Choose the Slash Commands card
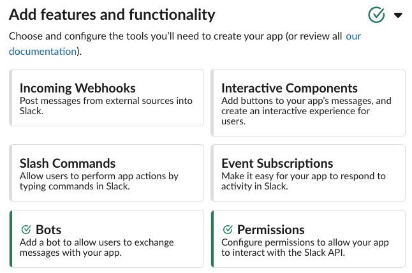Viewport: 412px width, 273px height. coord(107,172)
